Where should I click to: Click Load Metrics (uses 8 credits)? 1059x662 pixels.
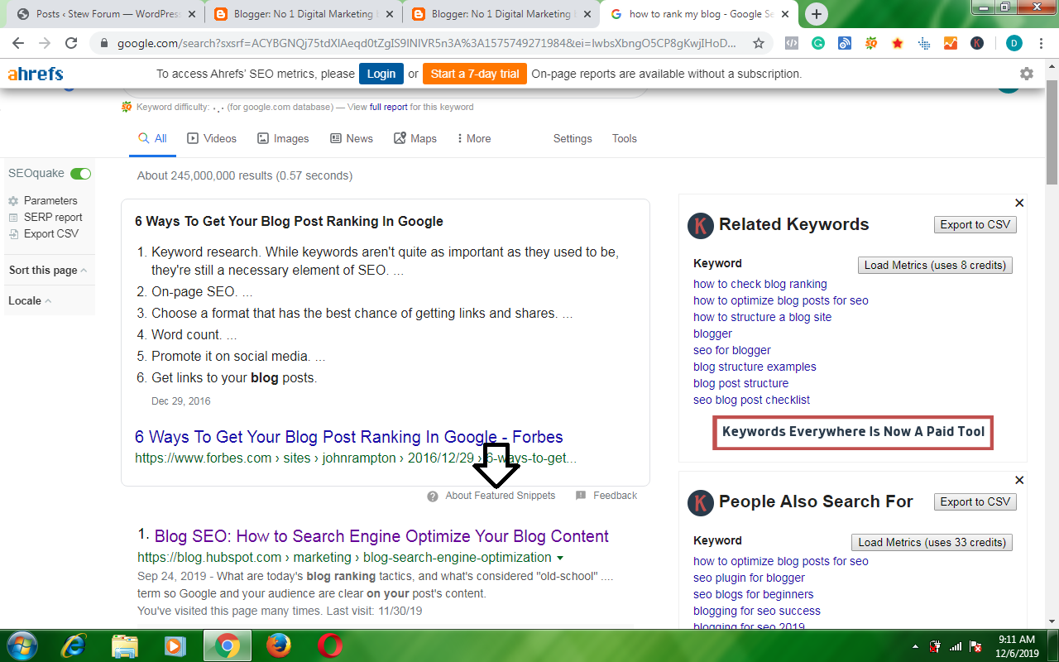pos(935,265)
